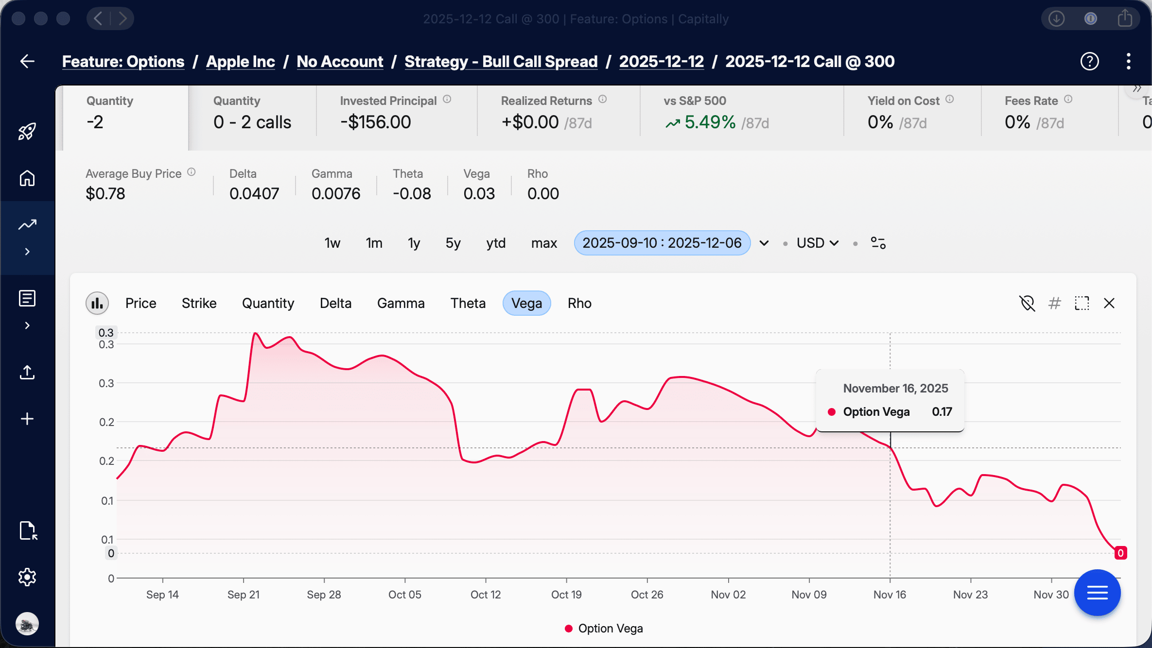Open the Help question mark icon
Viewport: 1152px width, 648px height.
pyautogui.click(x=1090, y=61)
